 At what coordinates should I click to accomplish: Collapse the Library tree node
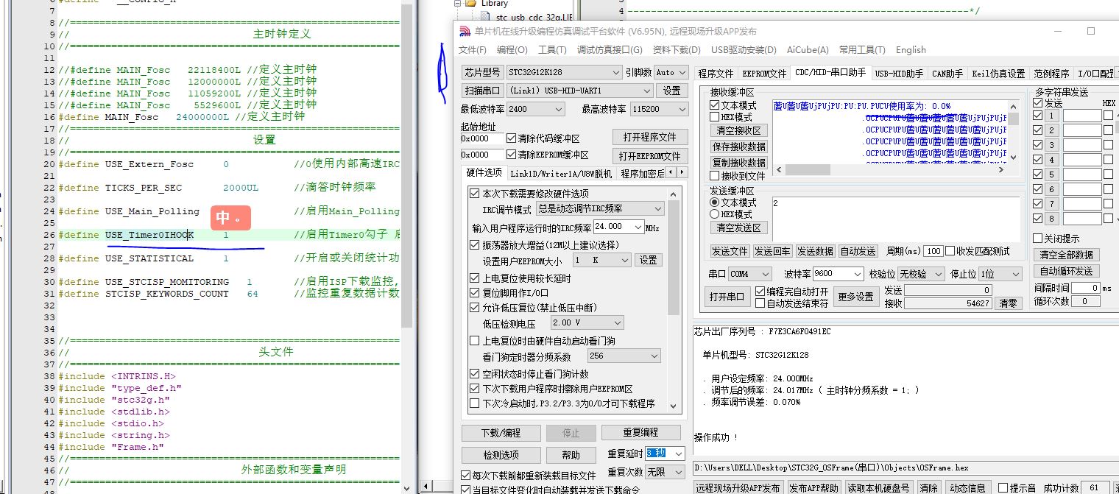click(458, 4)
